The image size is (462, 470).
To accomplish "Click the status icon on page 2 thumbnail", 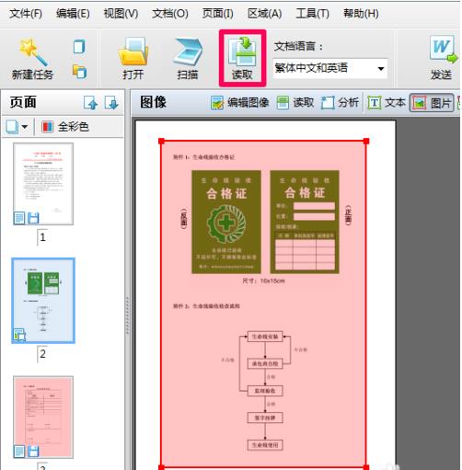I will pos(19,335).
